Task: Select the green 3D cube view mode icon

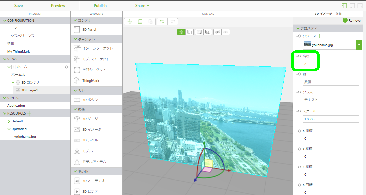Action: pyautogui.click(x=181, y=32)
